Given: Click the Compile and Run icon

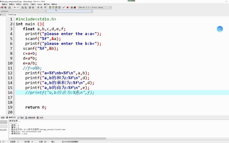Looking at the screenshot, I should pyautogui.click(x=57, y=7).
